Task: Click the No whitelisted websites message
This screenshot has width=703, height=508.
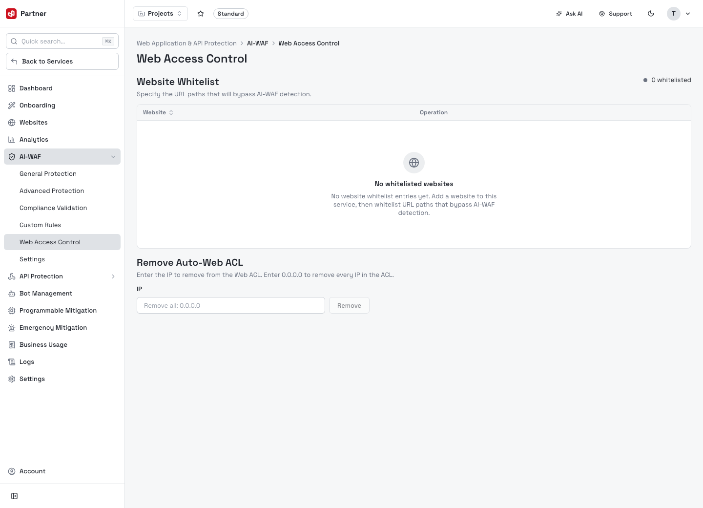Action: (414, 184)
